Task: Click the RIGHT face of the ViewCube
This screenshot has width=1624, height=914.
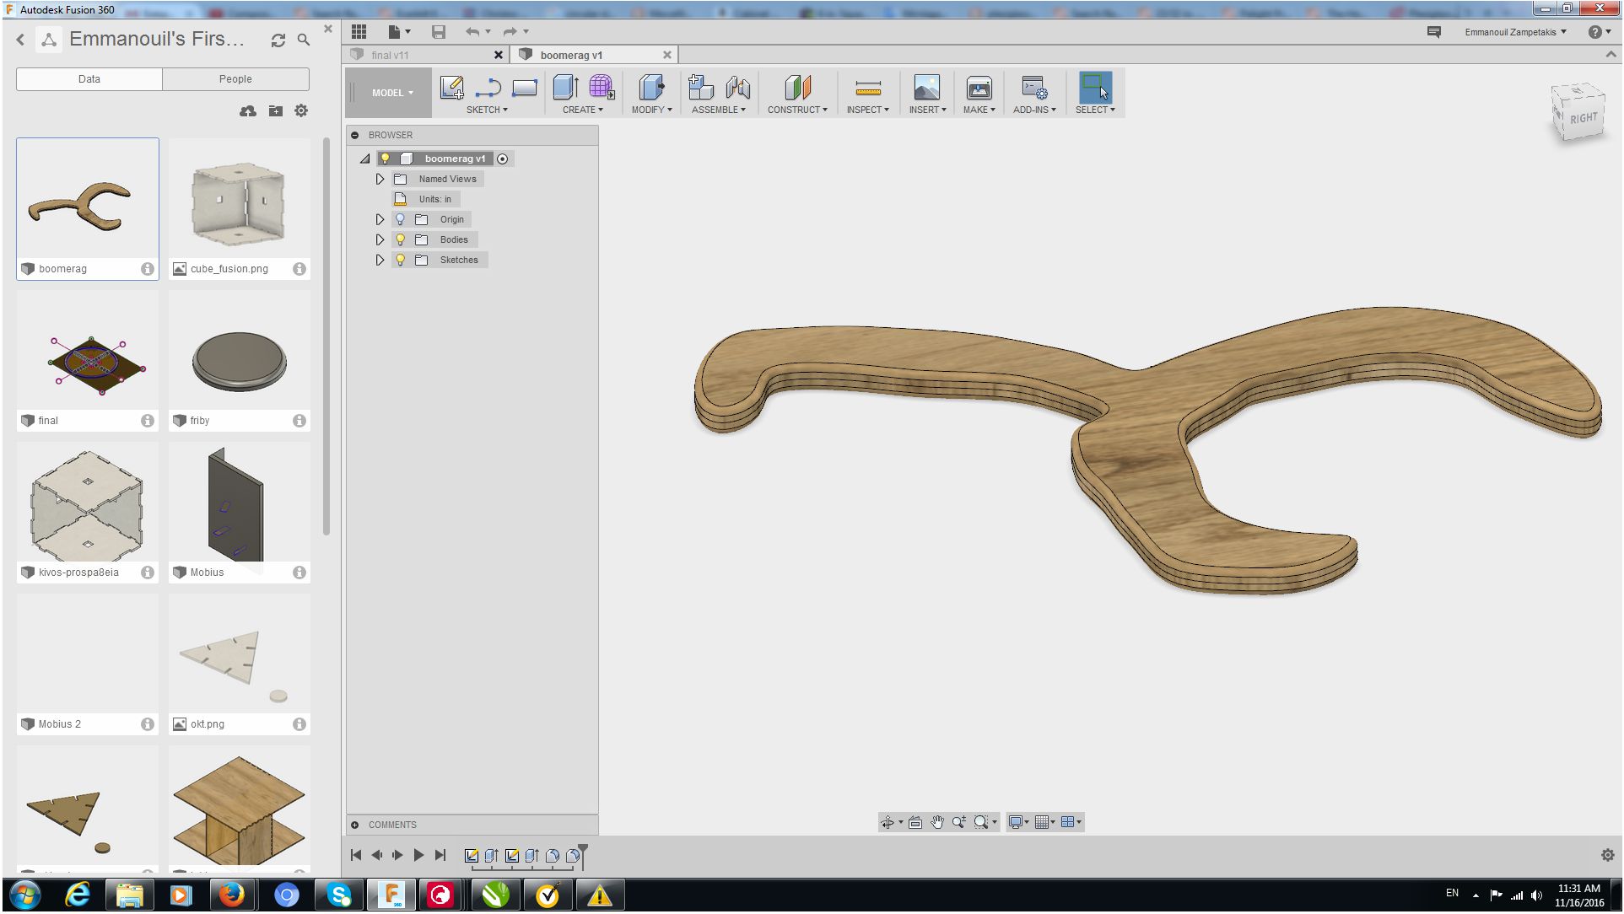Action: coord(1583,118)
